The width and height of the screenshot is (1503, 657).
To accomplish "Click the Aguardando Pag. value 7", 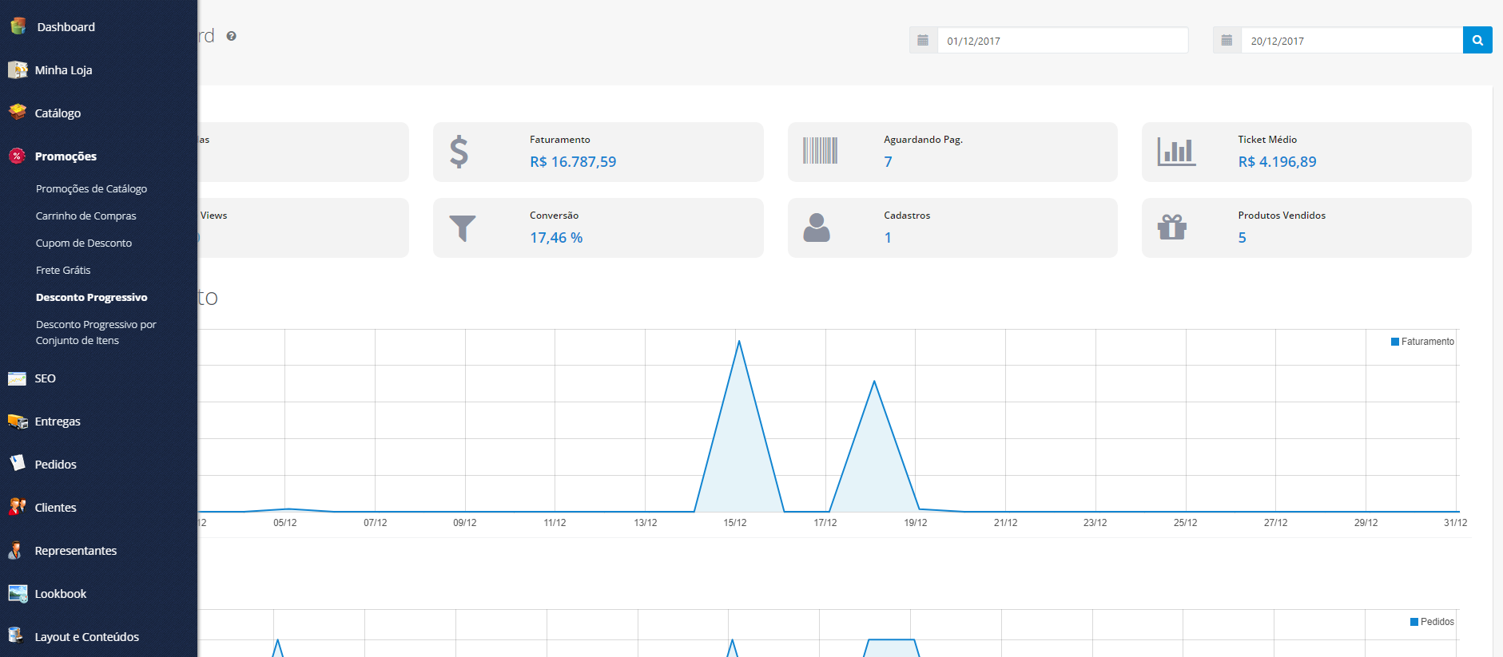I will 888,162.
